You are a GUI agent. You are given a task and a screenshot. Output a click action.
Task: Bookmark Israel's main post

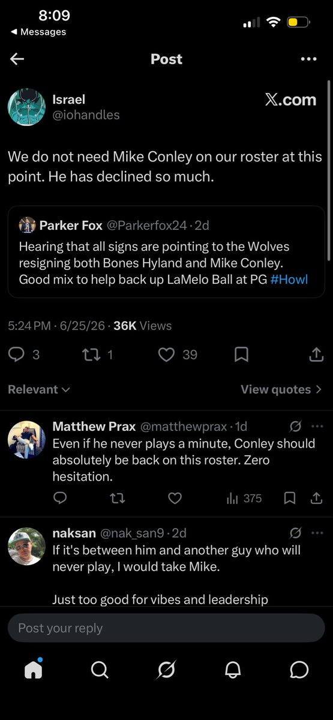click(x=241, y=355)
